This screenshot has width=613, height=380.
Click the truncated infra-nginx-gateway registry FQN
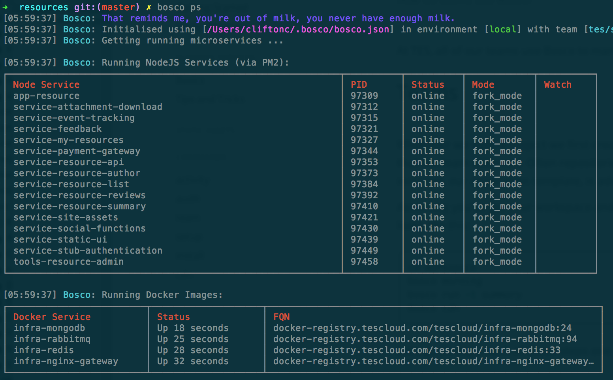[433, 361]
